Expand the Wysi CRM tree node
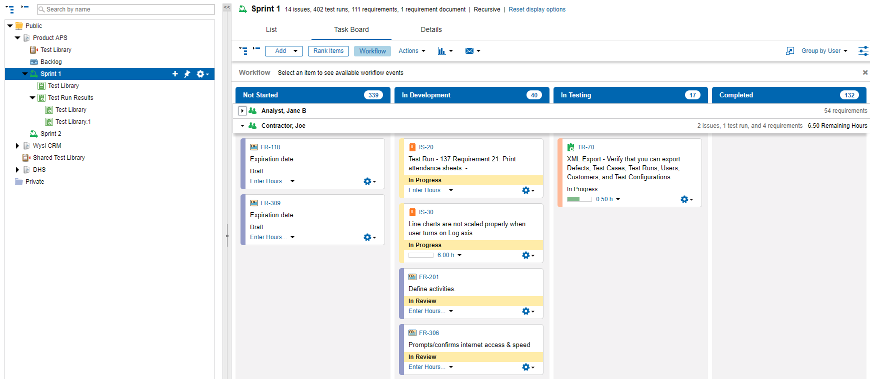Screen dimensions: 870x379 pos(17,146)
